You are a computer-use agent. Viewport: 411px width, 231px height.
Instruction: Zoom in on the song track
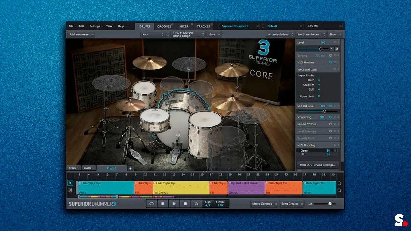point(339,183)
